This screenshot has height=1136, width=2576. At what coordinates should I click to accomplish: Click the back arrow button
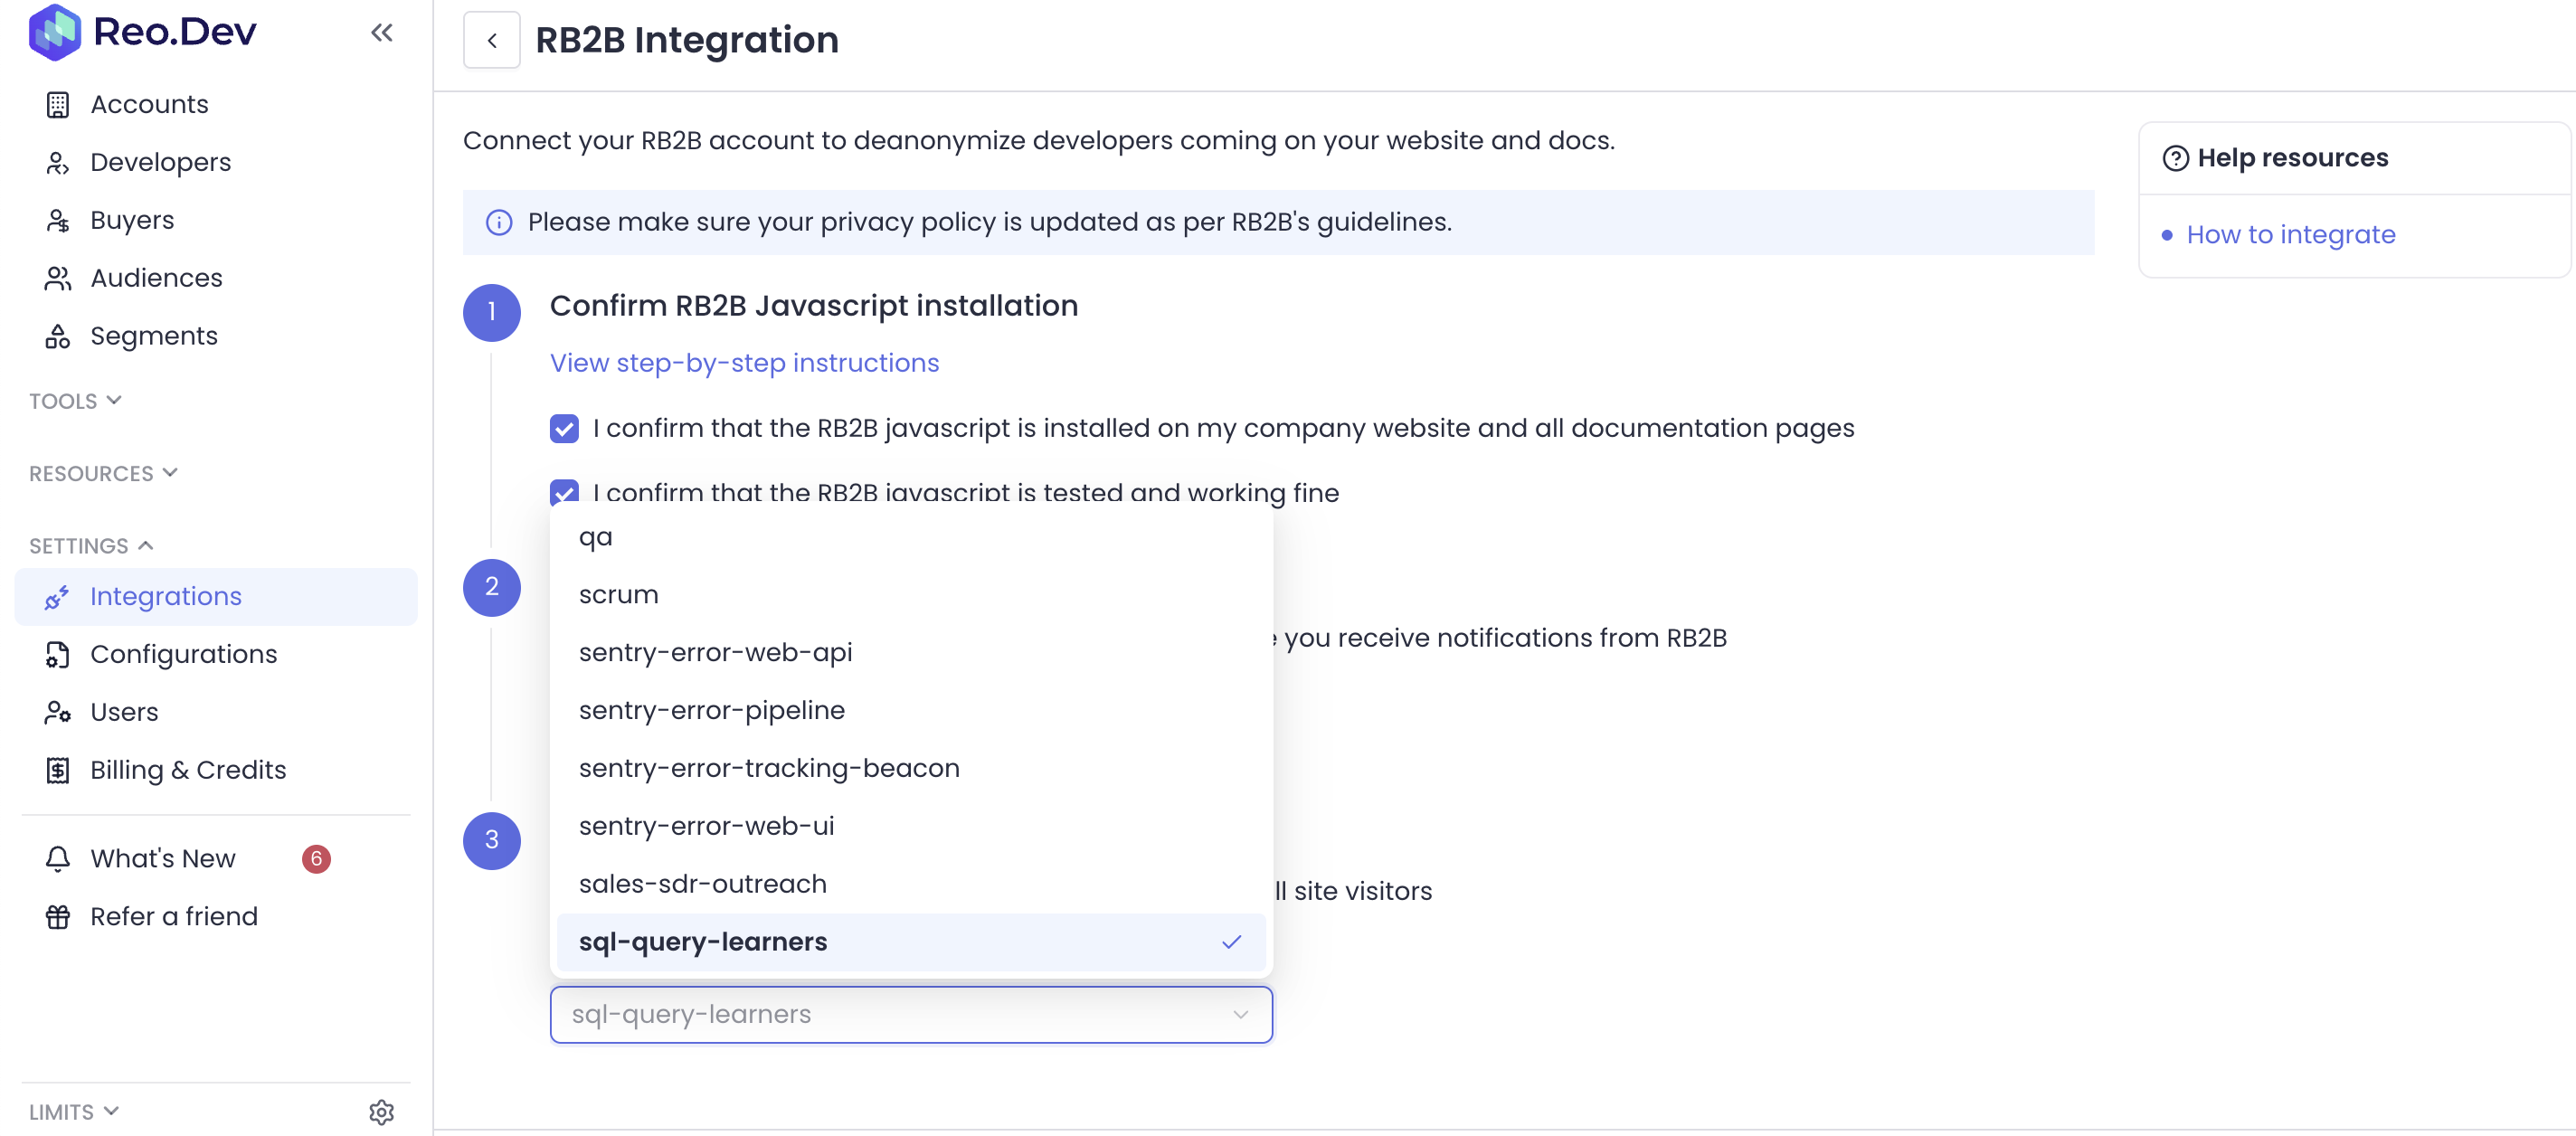[x=491, y=40]
